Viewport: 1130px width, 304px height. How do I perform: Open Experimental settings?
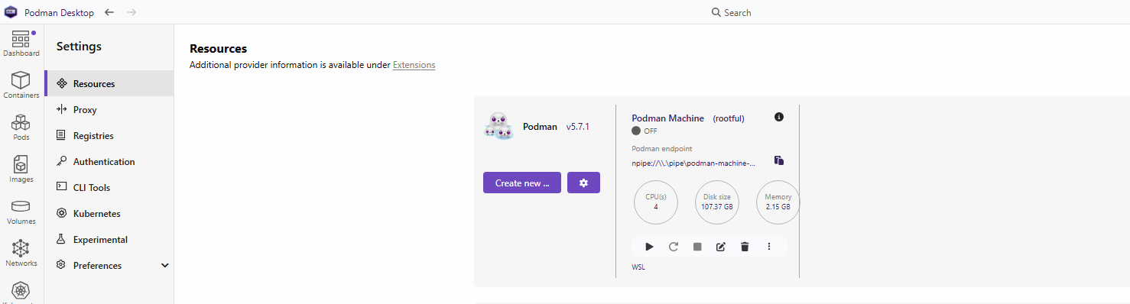pyautogui.click(x=109, y=239)
